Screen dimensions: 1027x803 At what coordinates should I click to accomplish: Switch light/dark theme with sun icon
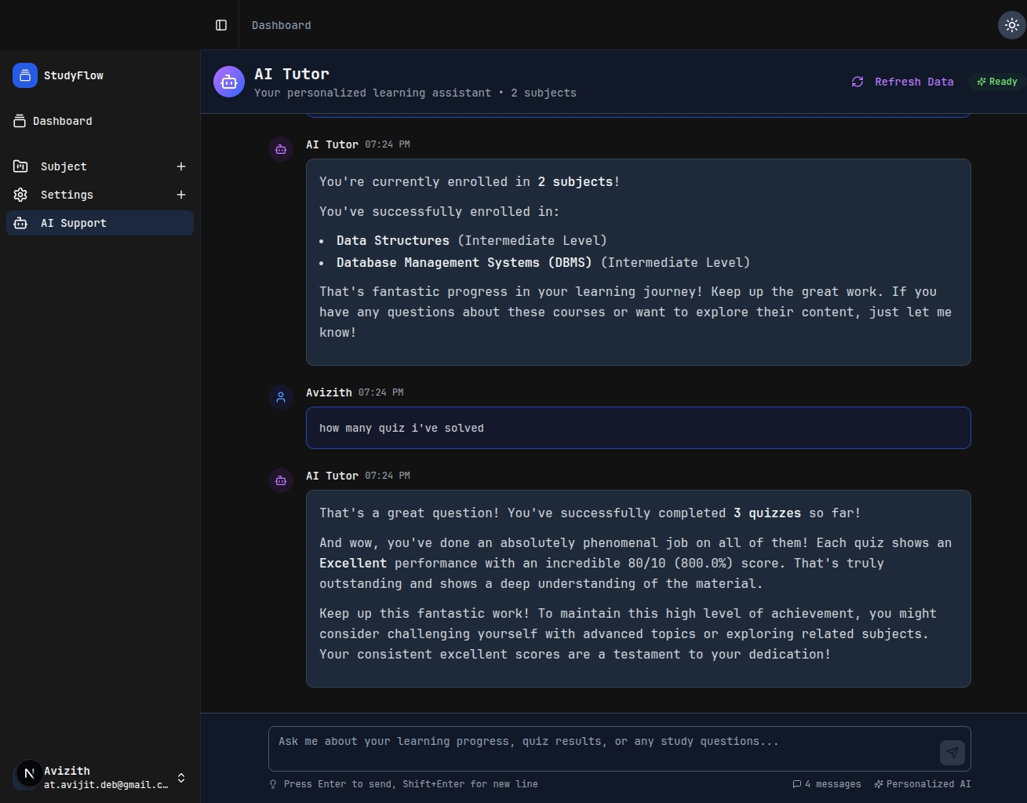pyautogui.click(x=1012, y=25)
